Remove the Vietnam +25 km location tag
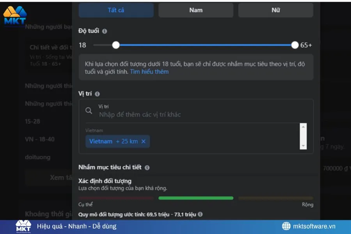Screen dimensions: 351x234 143,141
